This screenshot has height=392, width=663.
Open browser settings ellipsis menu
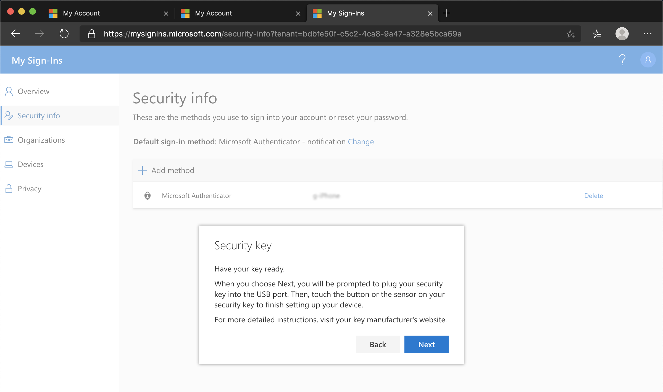point(647,34)
